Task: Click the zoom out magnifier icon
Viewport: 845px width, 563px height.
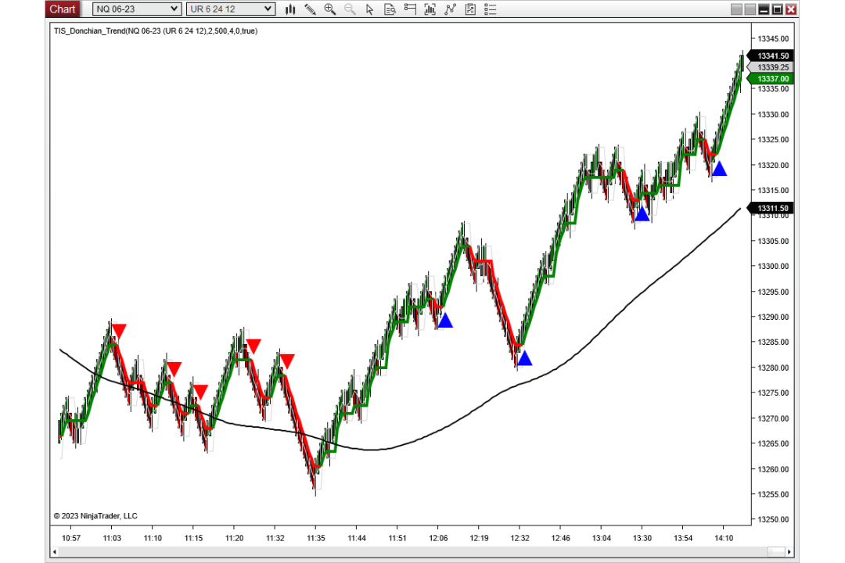Action: click(350, 9)
